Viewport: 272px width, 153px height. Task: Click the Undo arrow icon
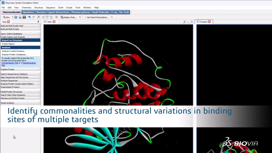[29, 17]
